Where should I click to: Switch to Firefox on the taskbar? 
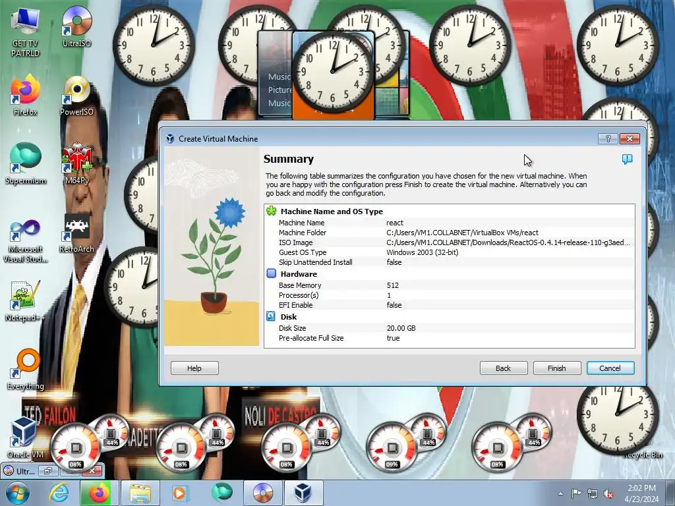(x=99, y=493)
